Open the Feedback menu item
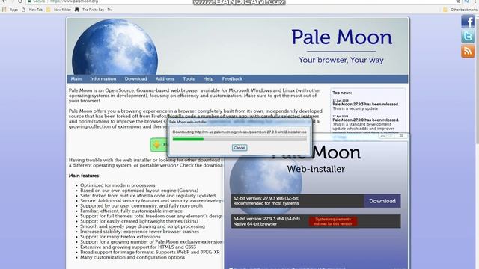Image resolution: width=479 pixels, height=269 pixels. tap(232, 78)
